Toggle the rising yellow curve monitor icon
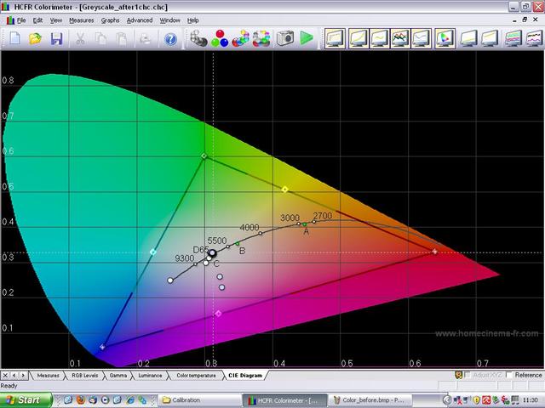The image size is (545, 408). [359, 38]
